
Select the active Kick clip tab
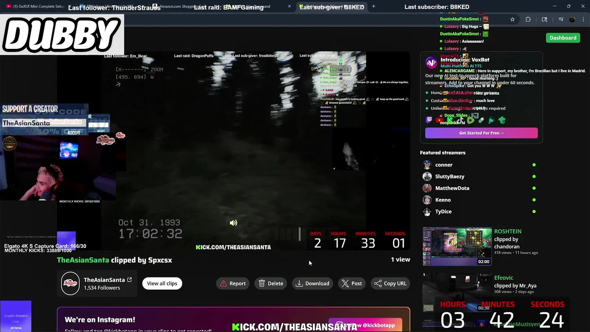[x=332, y=6]
